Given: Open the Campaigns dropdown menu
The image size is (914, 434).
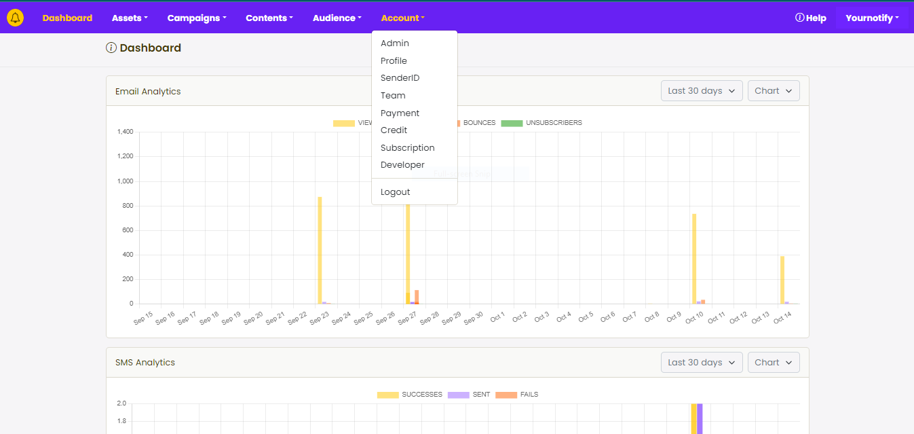Looking at the screenshot, I should [x=197, y=18].
